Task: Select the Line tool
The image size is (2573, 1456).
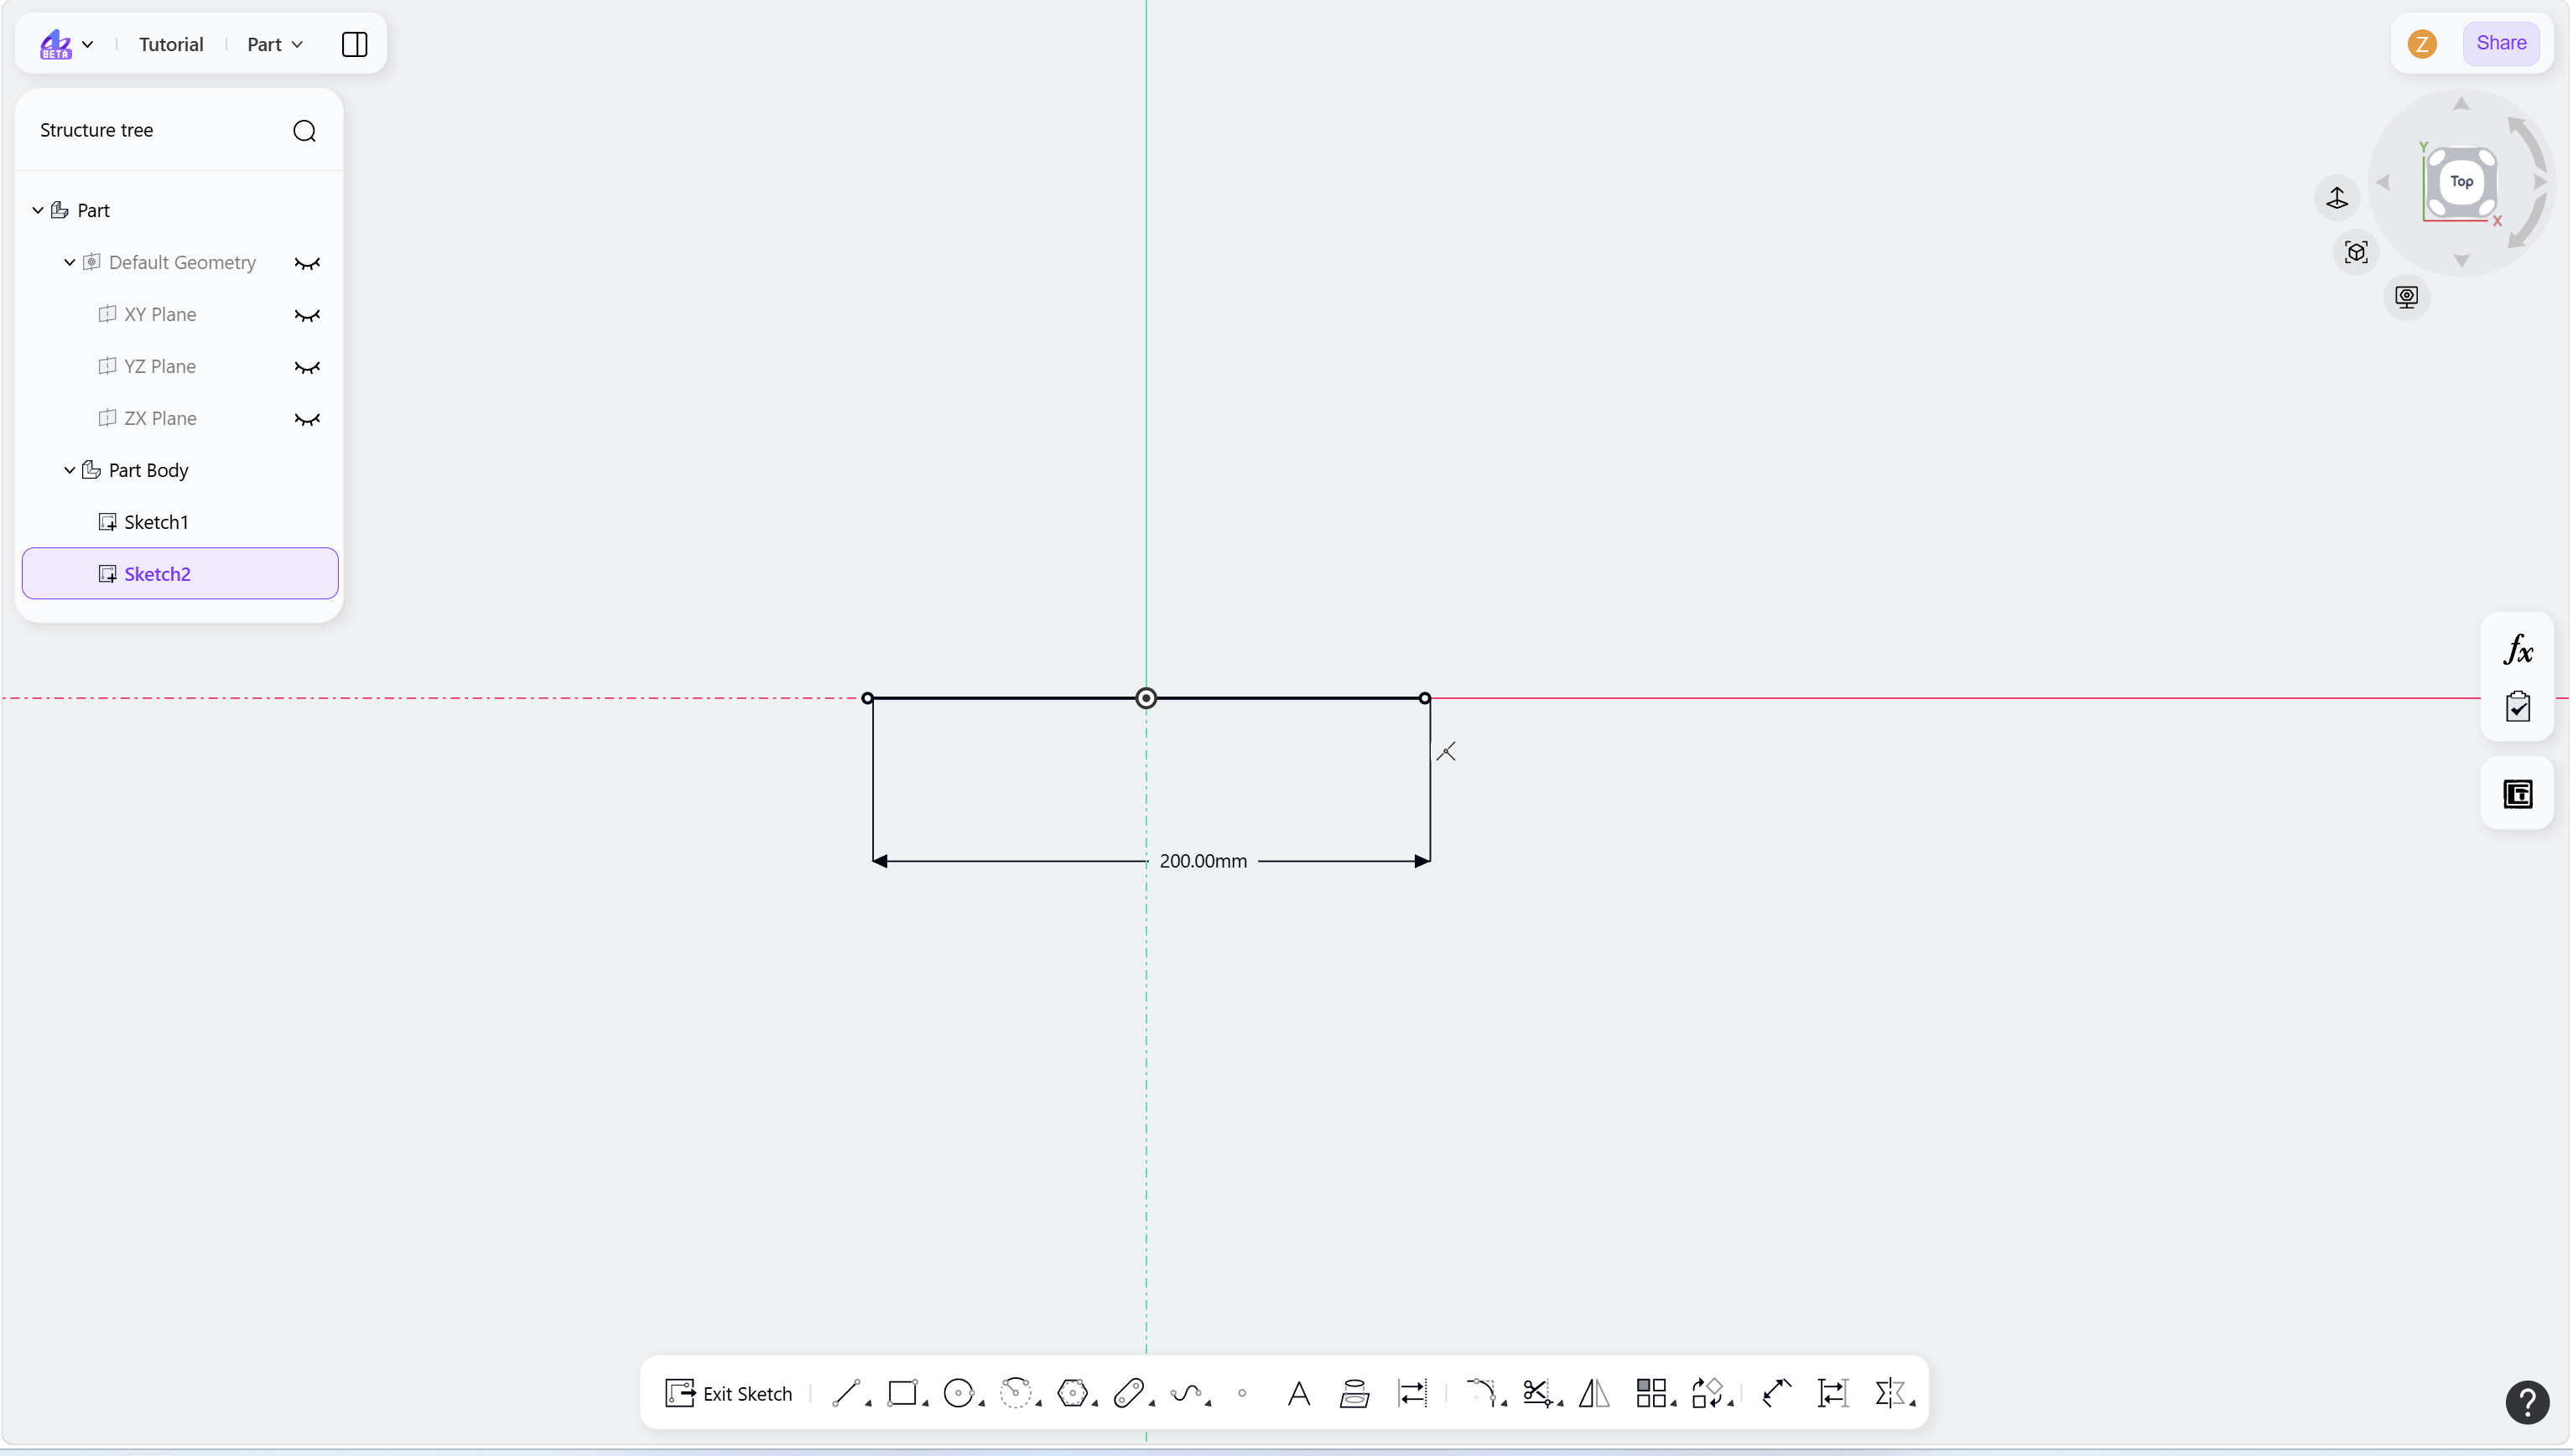Action: [x=845, y=1393]
